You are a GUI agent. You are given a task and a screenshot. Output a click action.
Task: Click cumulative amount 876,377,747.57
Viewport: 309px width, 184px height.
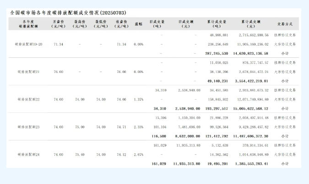(x=255, y=63)
